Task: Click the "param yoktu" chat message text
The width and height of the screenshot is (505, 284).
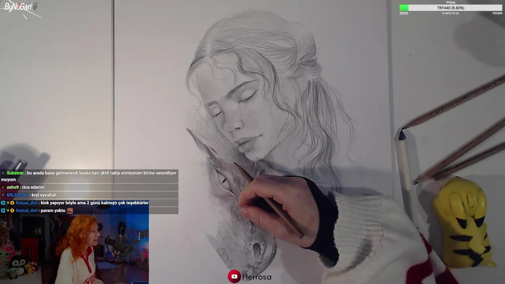Action: coord(53,211)
